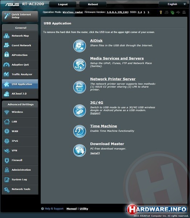The height and width of the screenshot is (218, 190).
Task: Open the Network Tools page
Action: click(20, 189)
